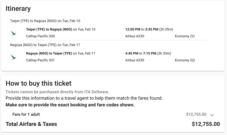Select the Cathay Pacific 531 flight number

40,60
